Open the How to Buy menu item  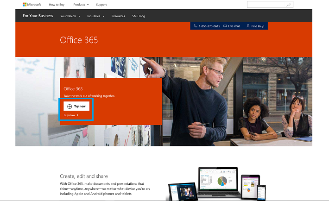click(x=57, y=4)
